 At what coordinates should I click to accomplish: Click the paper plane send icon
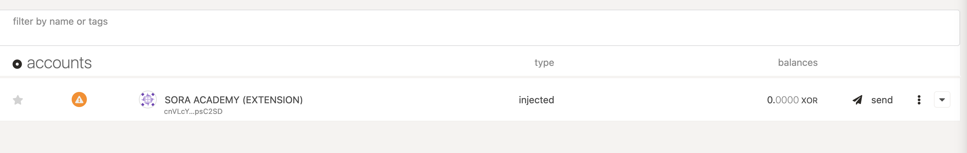857,100
